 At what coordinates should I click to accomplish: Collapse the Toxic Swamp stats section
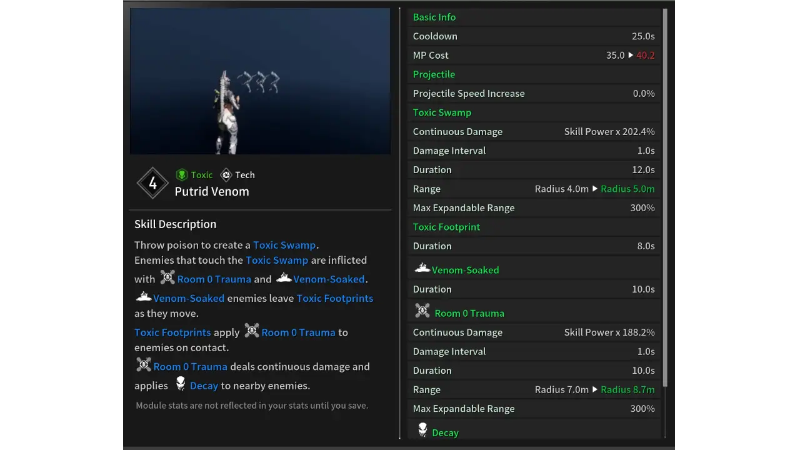[442, 112]
